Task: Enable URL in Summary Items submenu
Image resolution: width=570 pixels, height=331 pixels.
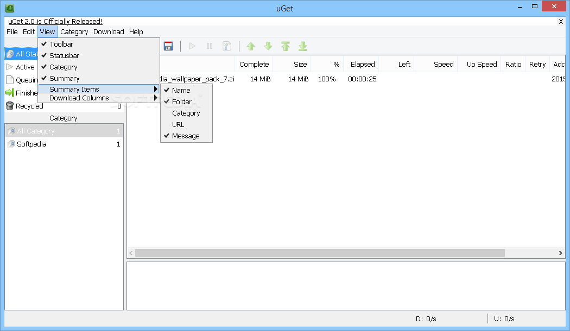Action: pos(186,124)
